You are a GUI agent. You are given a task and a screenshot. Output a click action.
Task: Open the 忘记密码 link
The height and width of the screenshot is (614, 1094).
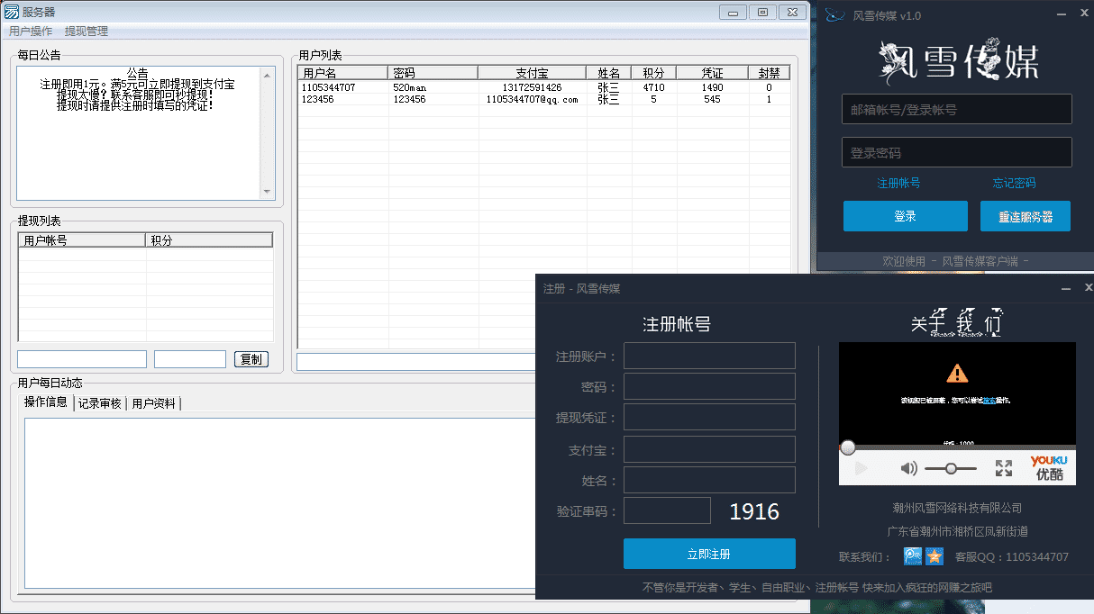pos(1014,183)
